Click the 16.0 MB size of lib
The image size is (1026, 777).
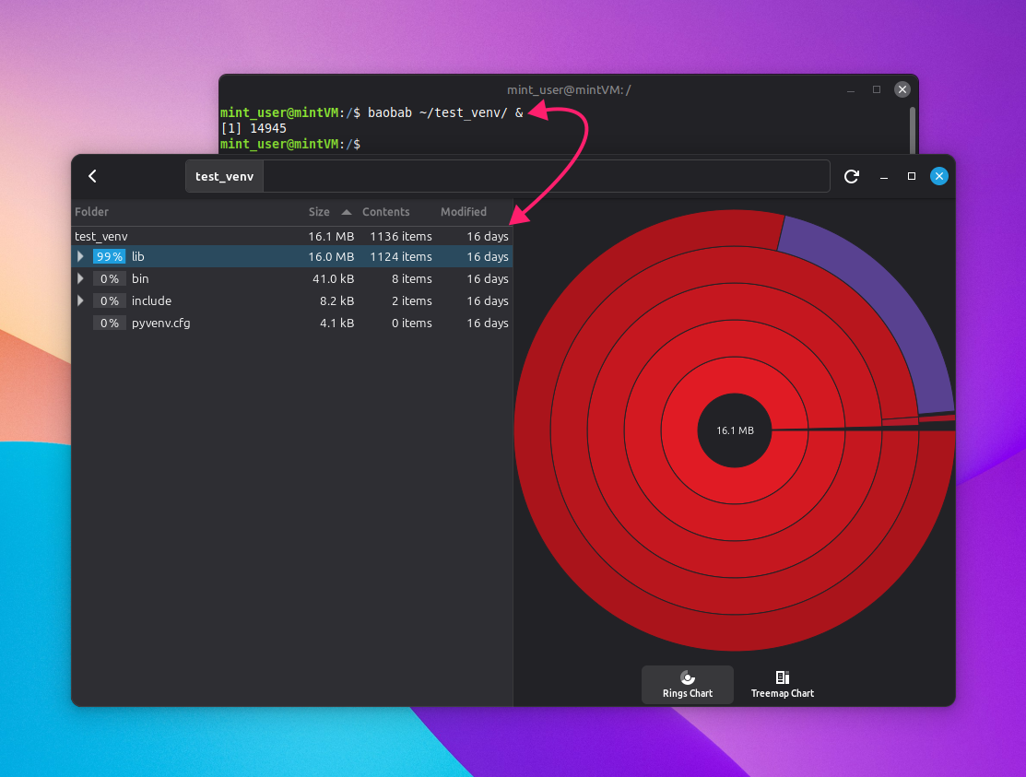tap(331, 256)
